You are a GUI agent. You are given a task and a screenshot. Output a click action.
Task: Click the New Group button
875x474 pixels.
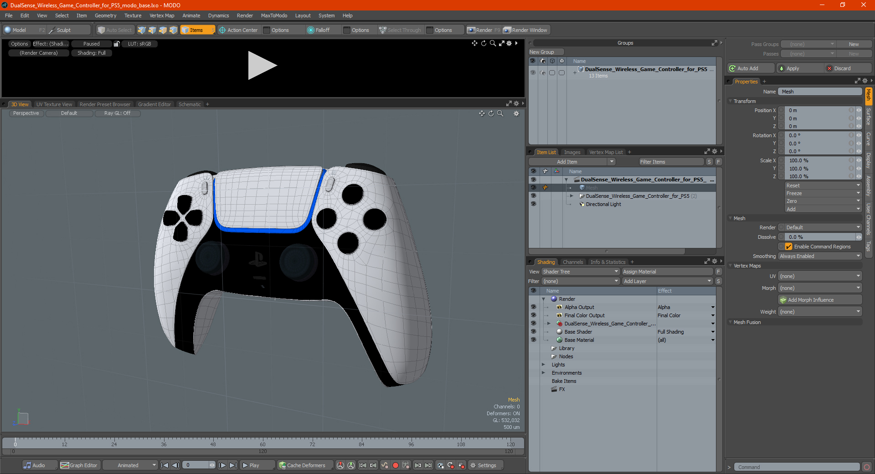546,52
